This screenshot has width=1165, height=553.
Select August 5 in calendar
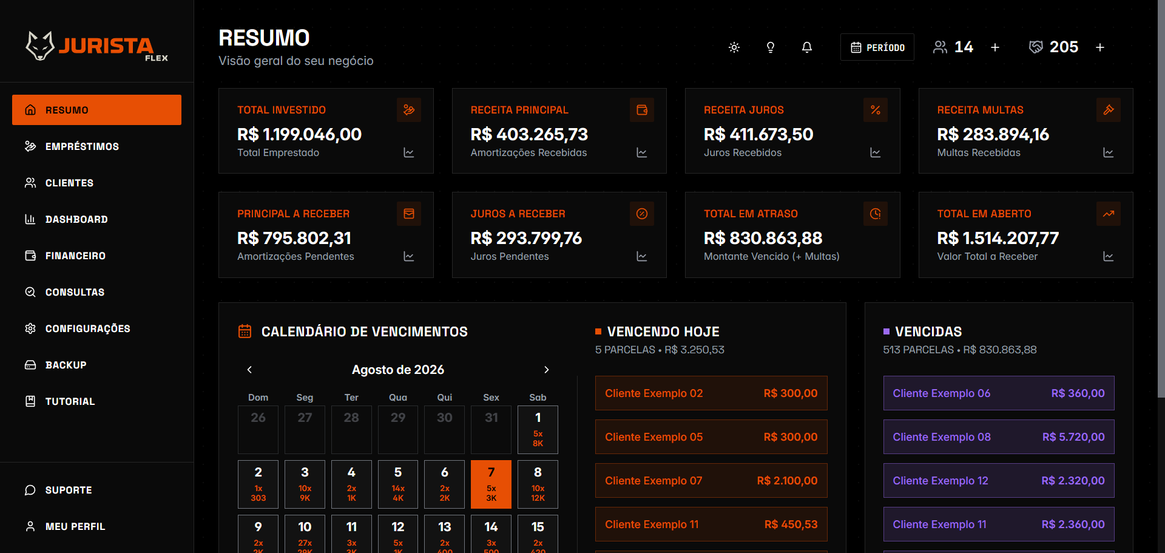tap(398, 484)
